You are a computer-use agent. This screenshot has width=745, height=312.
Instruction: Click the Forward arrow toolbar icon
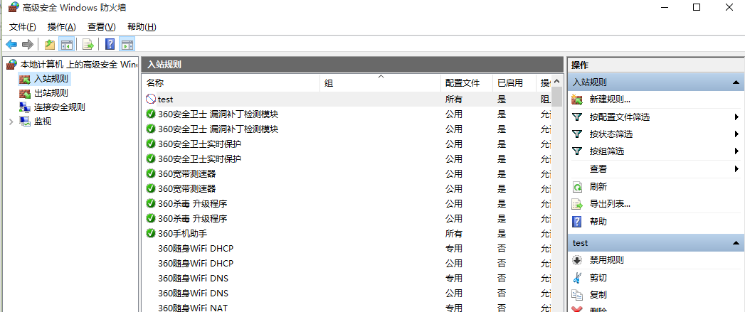pyautogui.click(x=28, y=45)
